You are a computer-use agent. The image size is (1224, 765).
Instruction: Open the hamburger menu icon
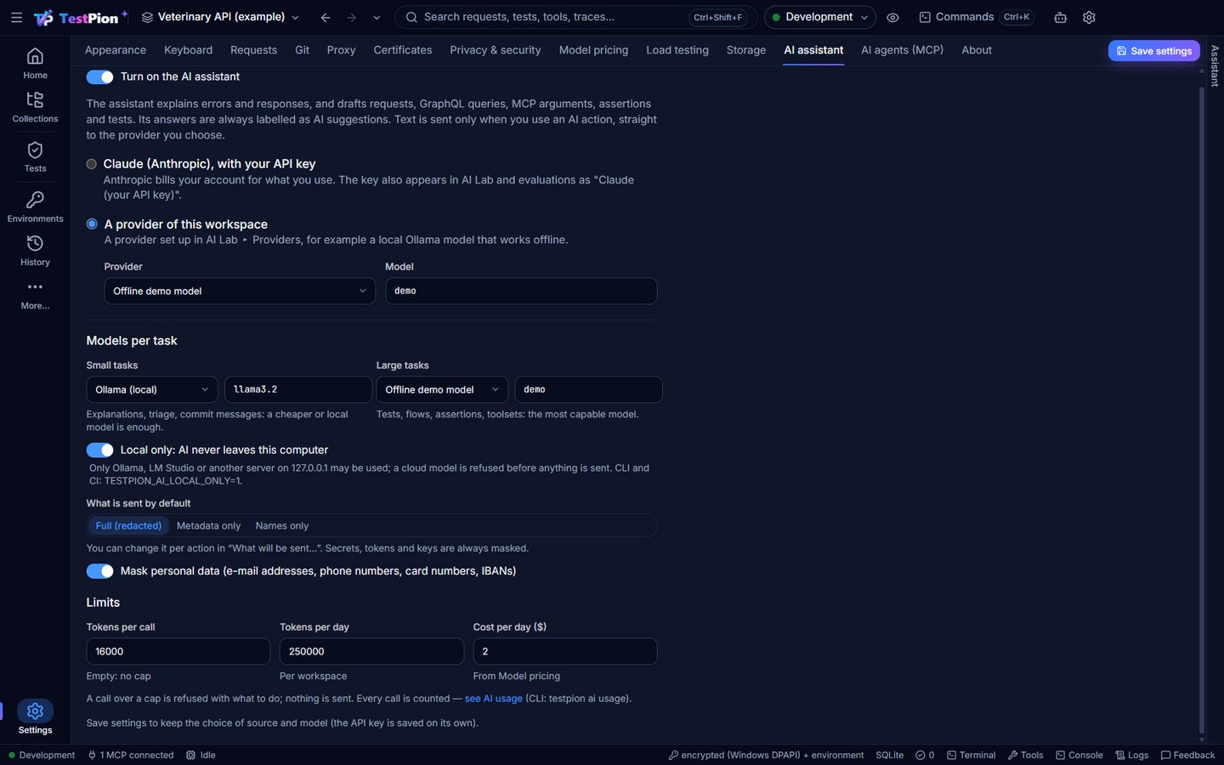(16, 17)
